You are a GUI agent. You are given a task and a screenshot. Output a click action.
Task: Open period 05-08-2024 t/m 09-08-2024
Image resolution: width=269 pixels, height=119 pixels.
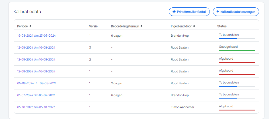37,83
